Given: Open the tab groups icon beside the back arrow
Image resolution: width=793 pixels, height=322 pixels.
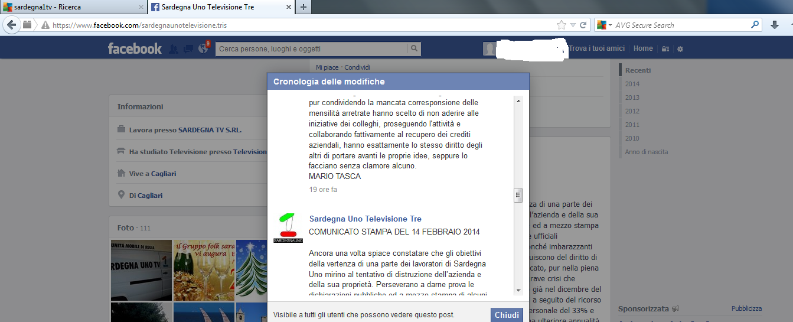Looking at the screenshot, I should point(27,25).
